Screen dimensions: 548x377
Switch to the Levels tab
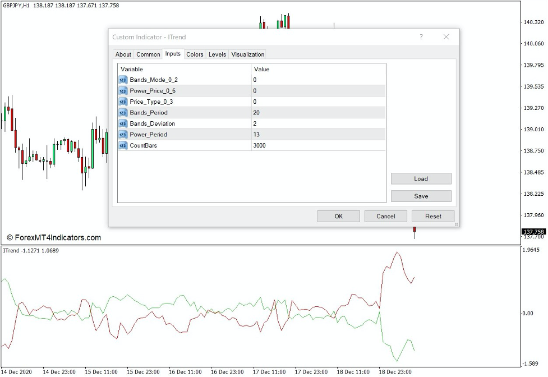coord(217,54)
